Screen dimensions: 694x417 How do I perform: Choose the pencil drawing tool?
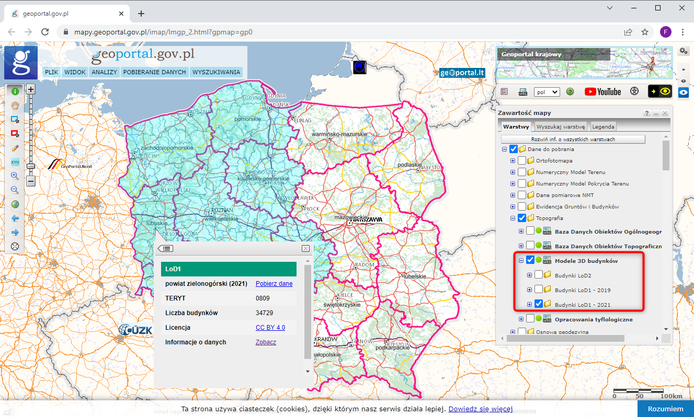click(15, 148)
